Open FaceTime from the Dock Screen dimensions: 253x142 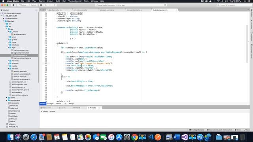104,137
